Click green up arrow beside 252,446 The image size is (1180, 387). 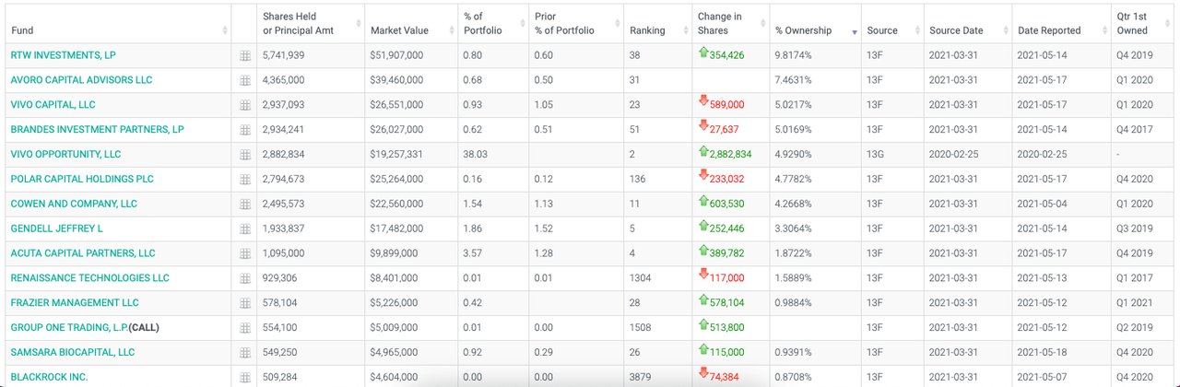click(703, 226)
